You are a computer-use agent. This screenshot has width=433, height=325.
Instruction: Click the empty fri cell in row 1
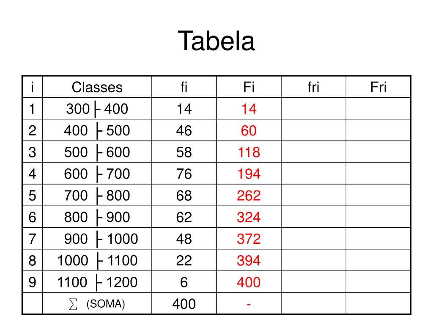[313, 109]
